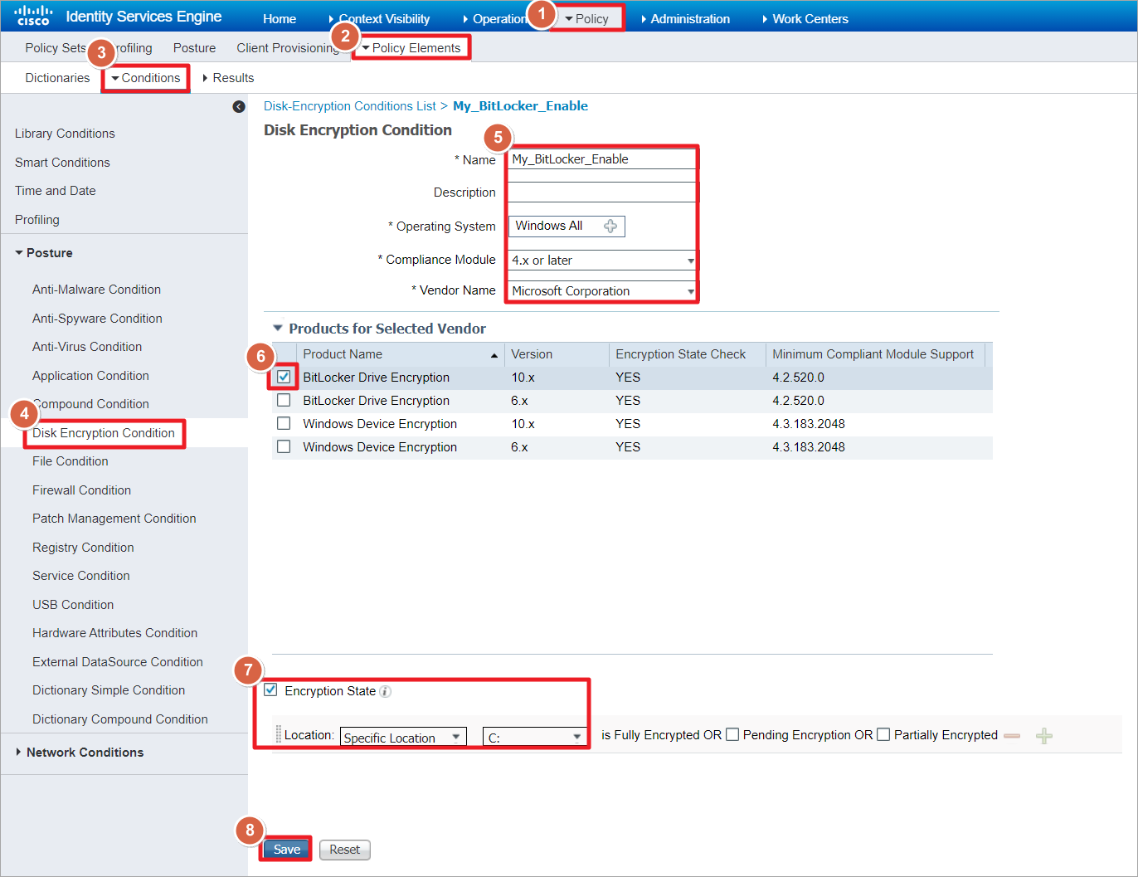This screenshot has height=877, width=1138.
Task: Open the Policy top menu
Action: pos(587,18)
